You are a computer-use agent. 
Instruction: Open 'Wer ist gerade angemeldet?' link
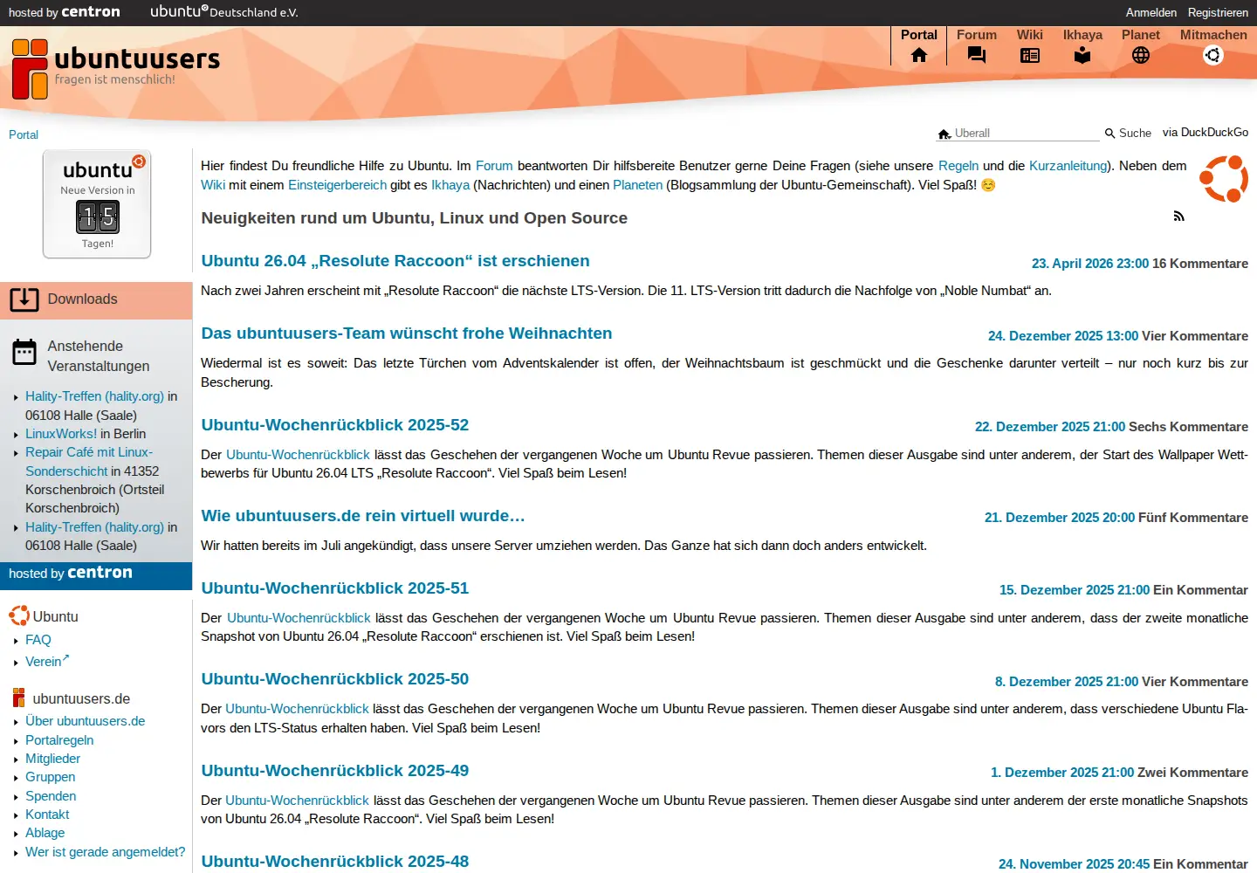[106, 852]
